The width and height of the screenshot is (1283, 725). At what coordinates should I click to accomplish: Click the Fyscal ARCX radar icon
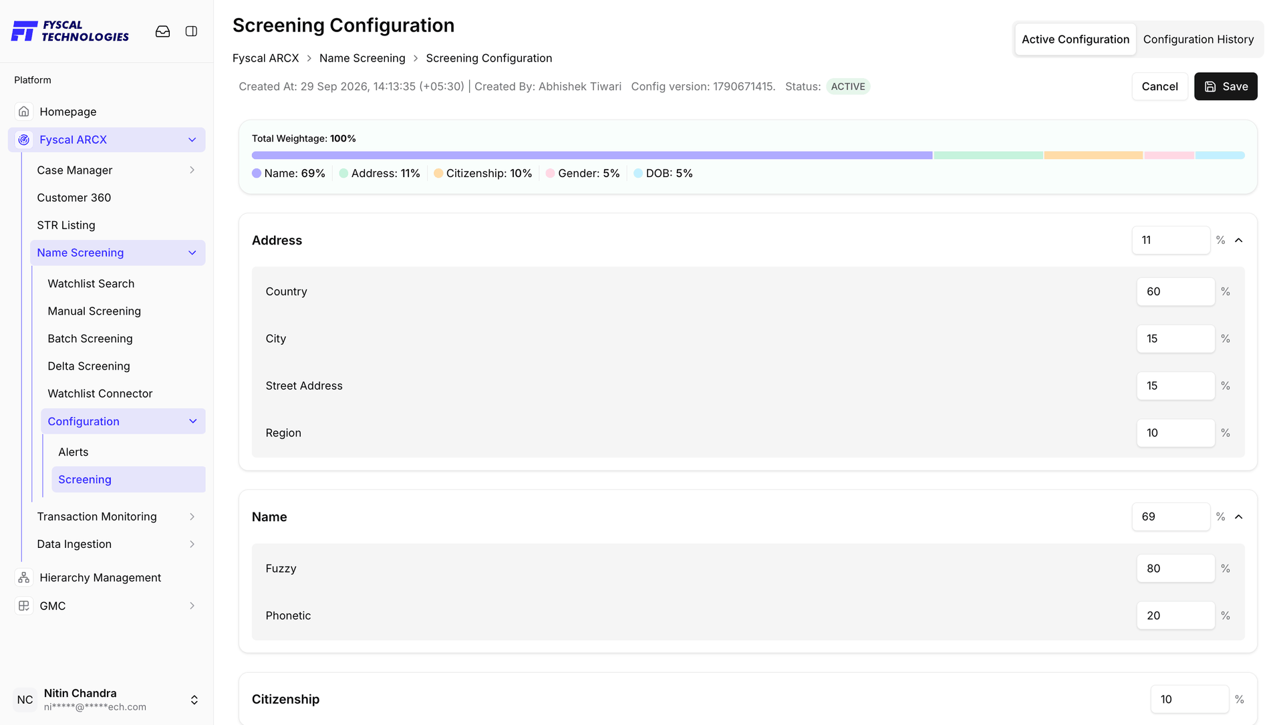click(x=24, y=140)
